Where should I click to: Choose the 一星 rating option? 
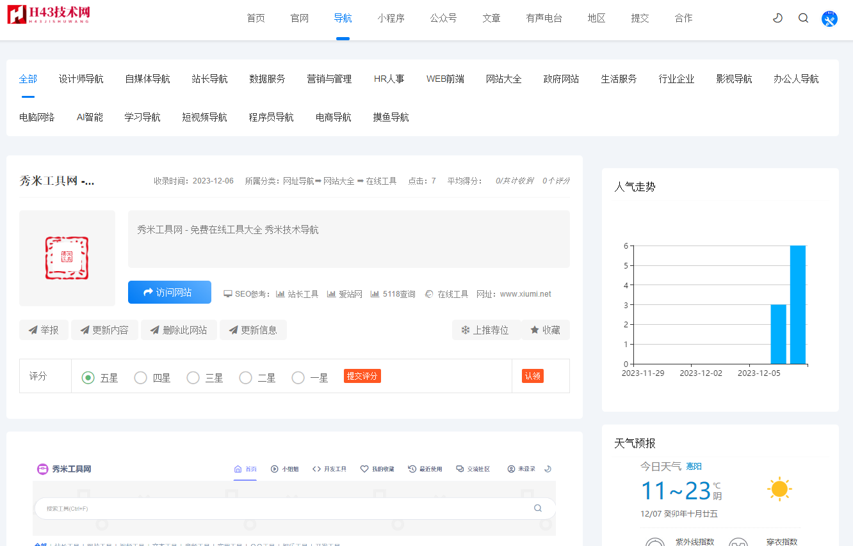[298, 378]
